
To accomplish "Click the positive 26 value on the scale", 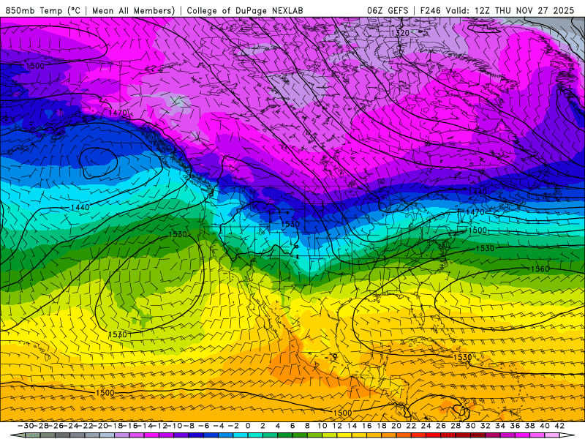I will pos(441,426).
